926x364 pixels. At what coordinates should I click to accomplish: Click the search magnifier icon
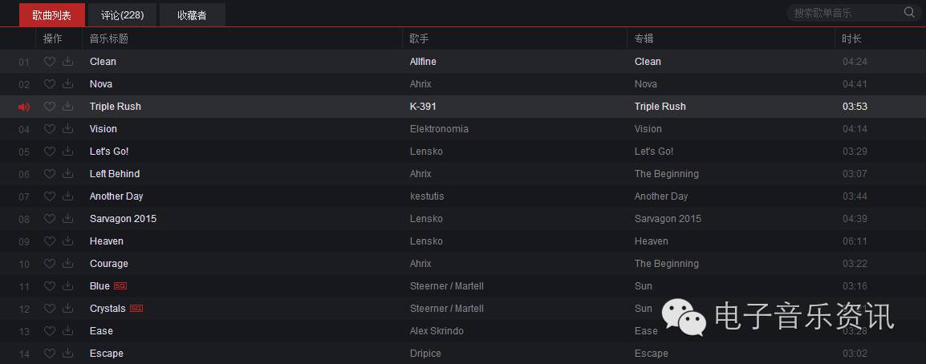[x=909, y=12]
